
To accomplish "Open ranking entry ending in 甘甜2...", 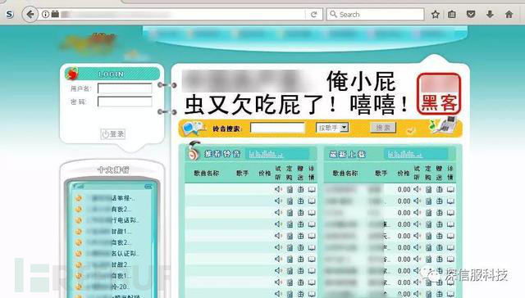I will [x=109, y=264].
